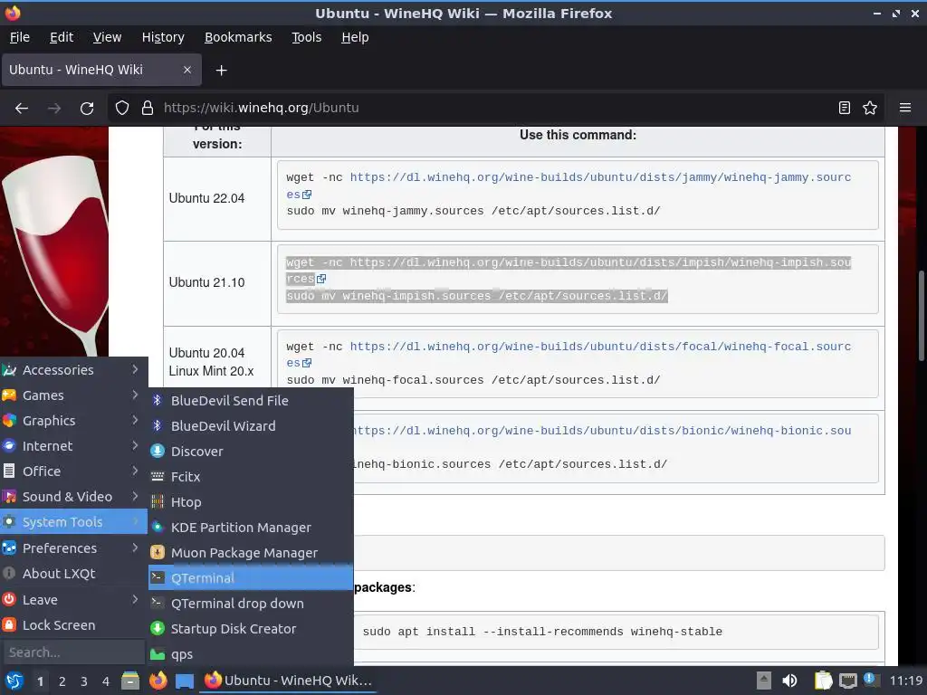
Task: Select the Ubuntu - WineHQ Wik... taskbar window button
Action: [x=289, y=681]
